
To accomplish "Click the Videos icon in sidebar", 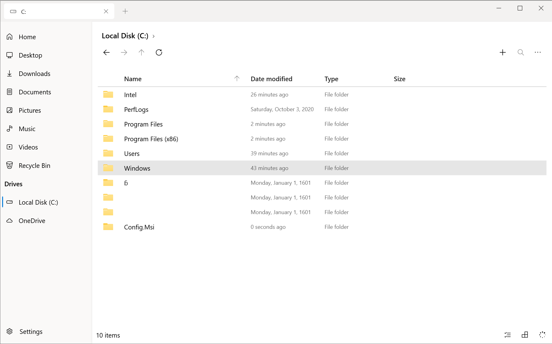I will coord(10,147).
